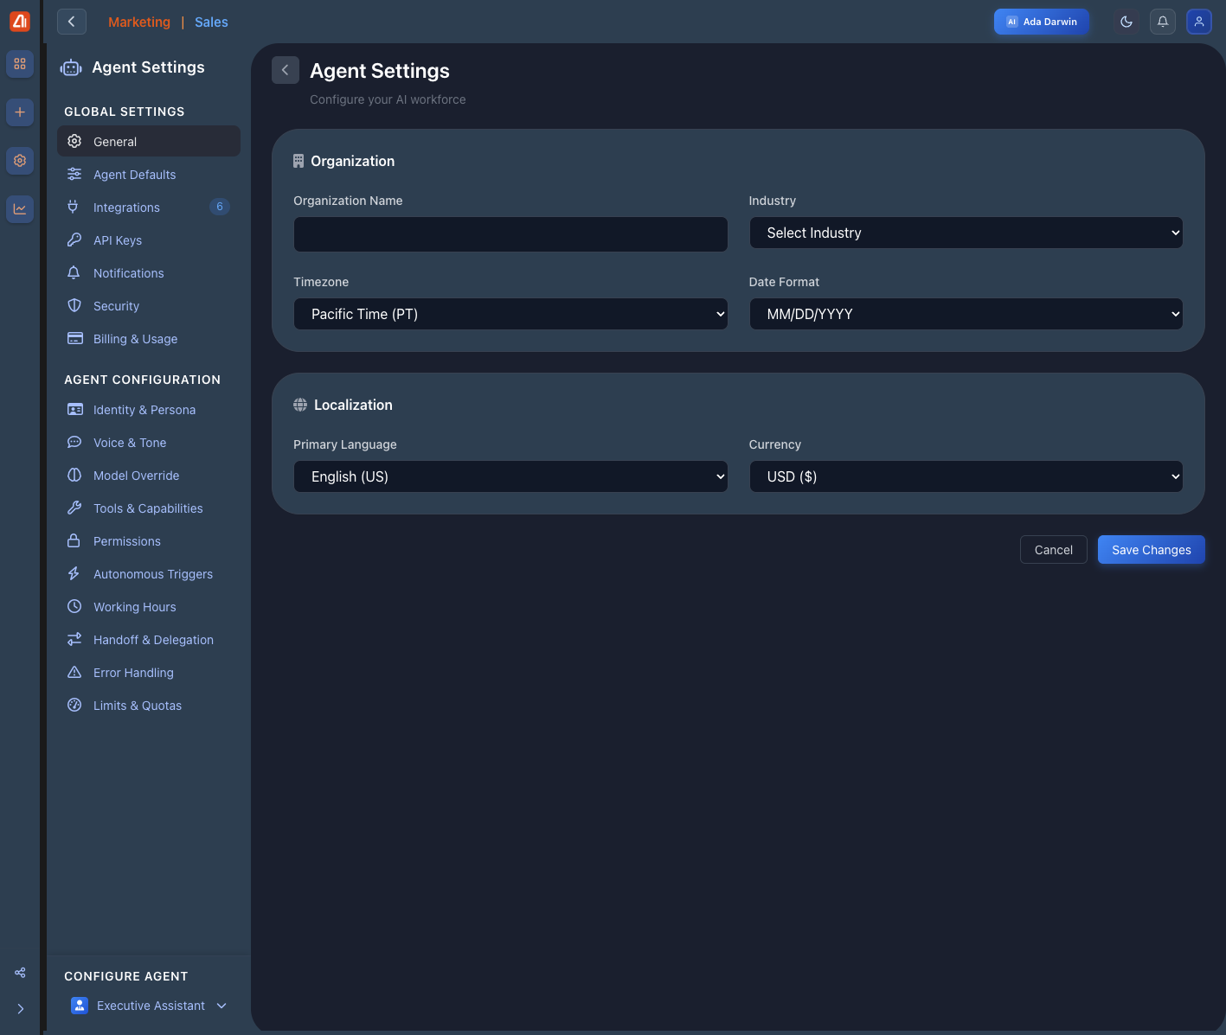Open the Timezone dropdown
The image size is (1226, 1035).
(510, 314)
